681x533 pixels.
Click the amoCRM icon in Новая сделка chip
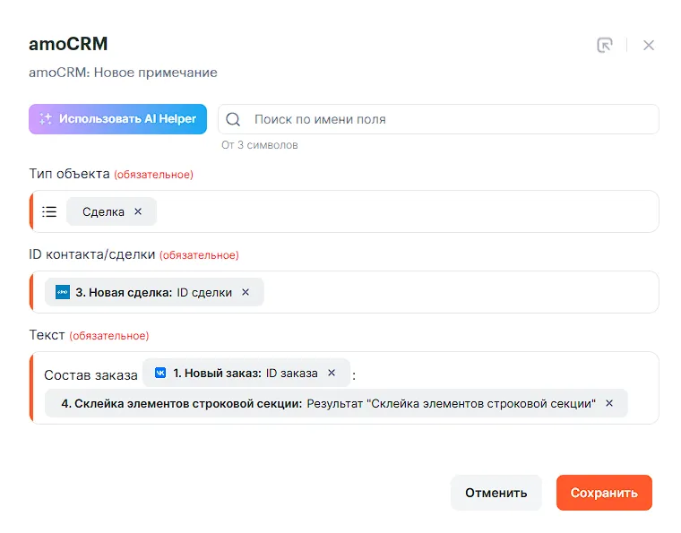pyautogui.click(x=63, y=292)
